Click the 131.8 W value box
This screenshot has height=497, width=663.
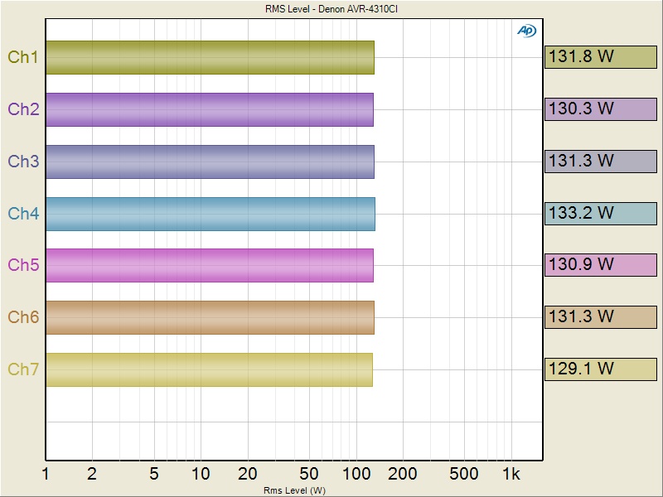tap(601, 57)
